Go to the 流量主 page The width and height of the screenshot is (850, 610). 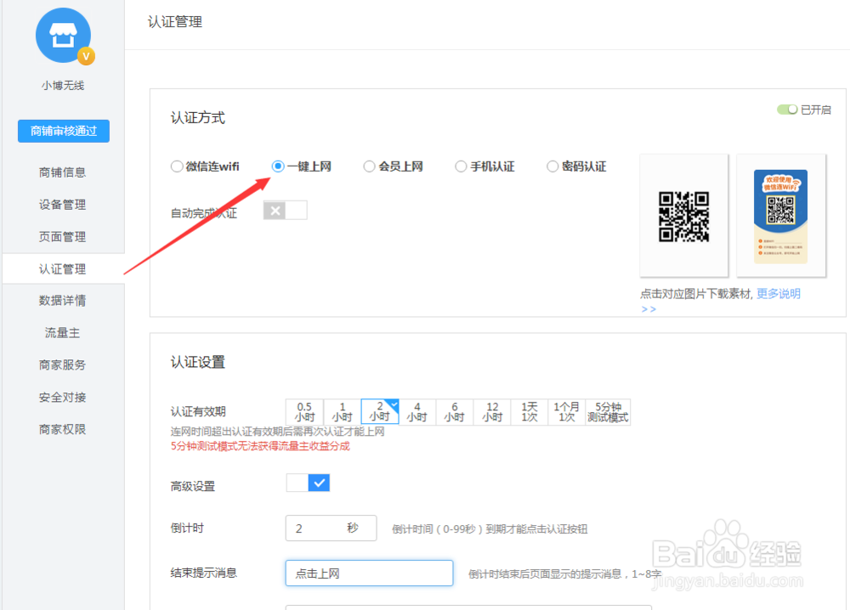tap(62, 332)
